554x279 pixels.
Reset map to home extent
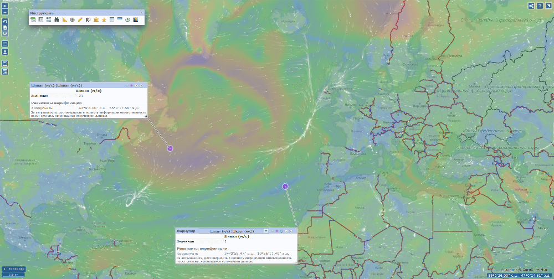(5, 27)
